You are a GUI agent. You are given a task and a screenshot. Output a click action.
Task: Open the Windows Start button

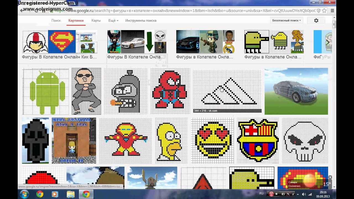[24, 194]
